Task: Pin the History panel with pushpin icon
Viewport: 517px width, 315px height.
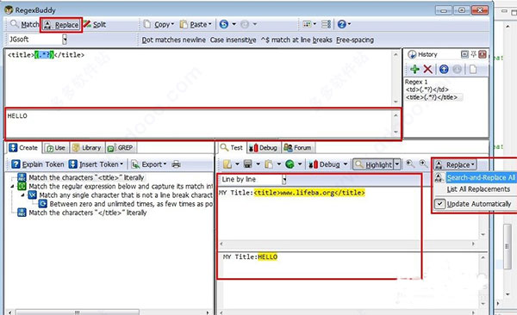Action: click(473, 54)
